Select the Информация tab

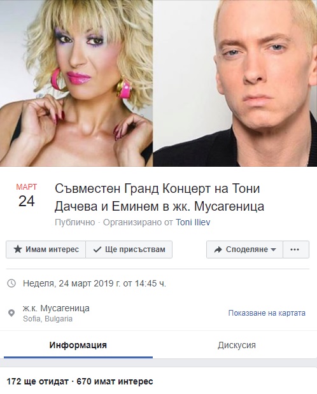pos(78,345)
